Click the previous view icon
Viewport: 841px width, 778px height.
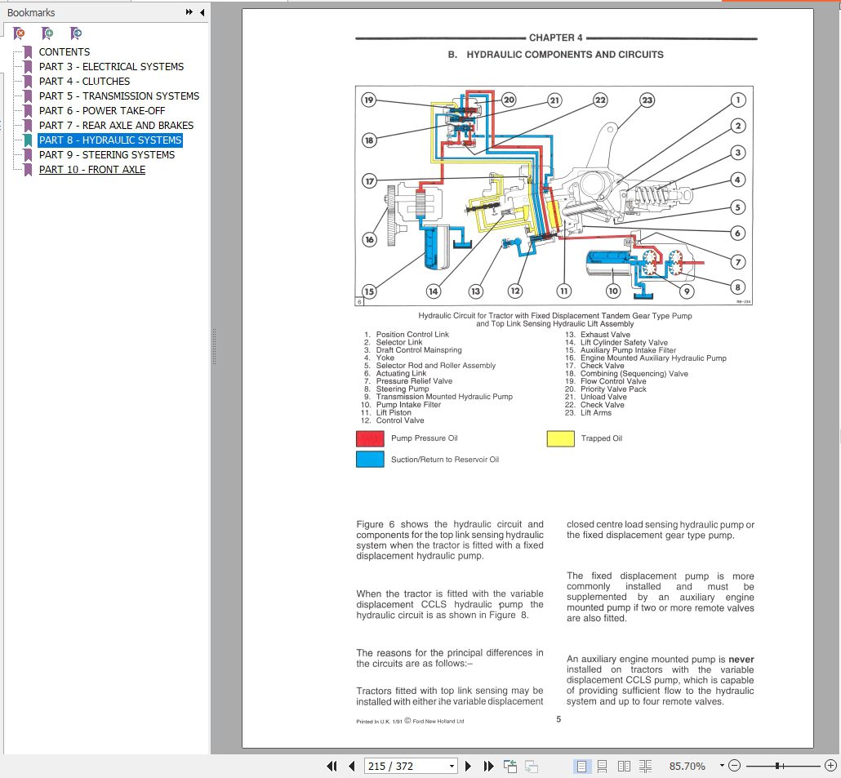510,767
